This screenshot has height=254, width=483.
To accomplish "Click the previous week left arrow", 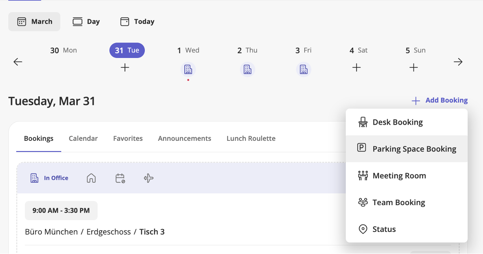I will [18, 62].
